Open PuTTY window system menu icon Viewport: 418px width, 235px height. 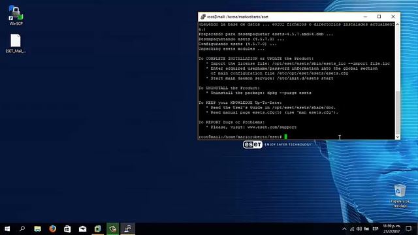pos(203,17)
